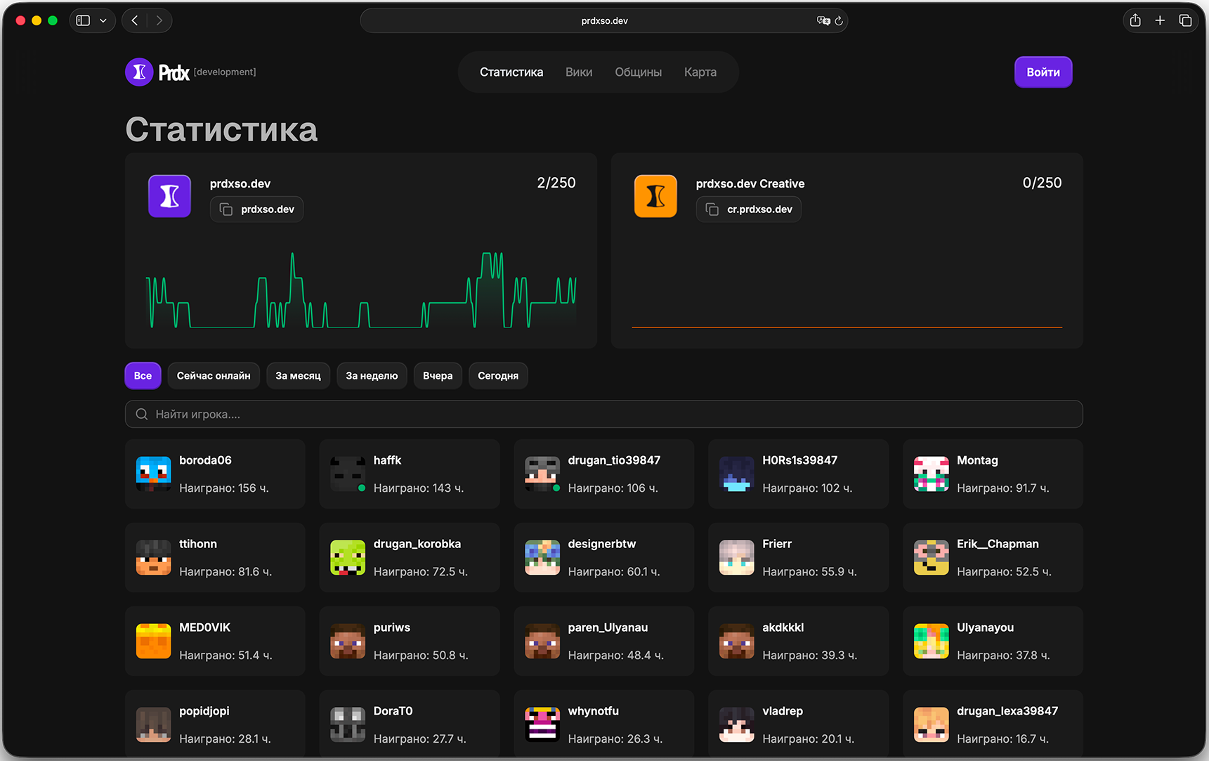Select the Вчера filter
Image resolution: width=1209 pixels, height=761 pixels.
point(438,375)
